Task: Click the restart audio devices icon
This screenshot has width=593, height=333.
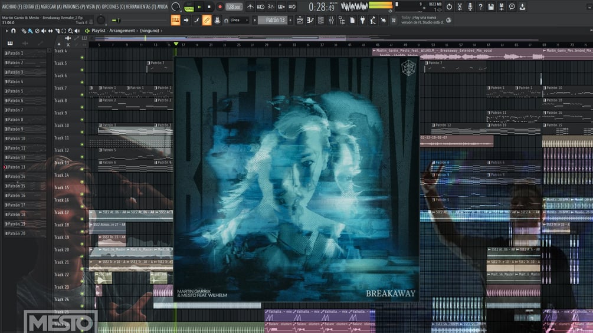Action: coord(449,7)
